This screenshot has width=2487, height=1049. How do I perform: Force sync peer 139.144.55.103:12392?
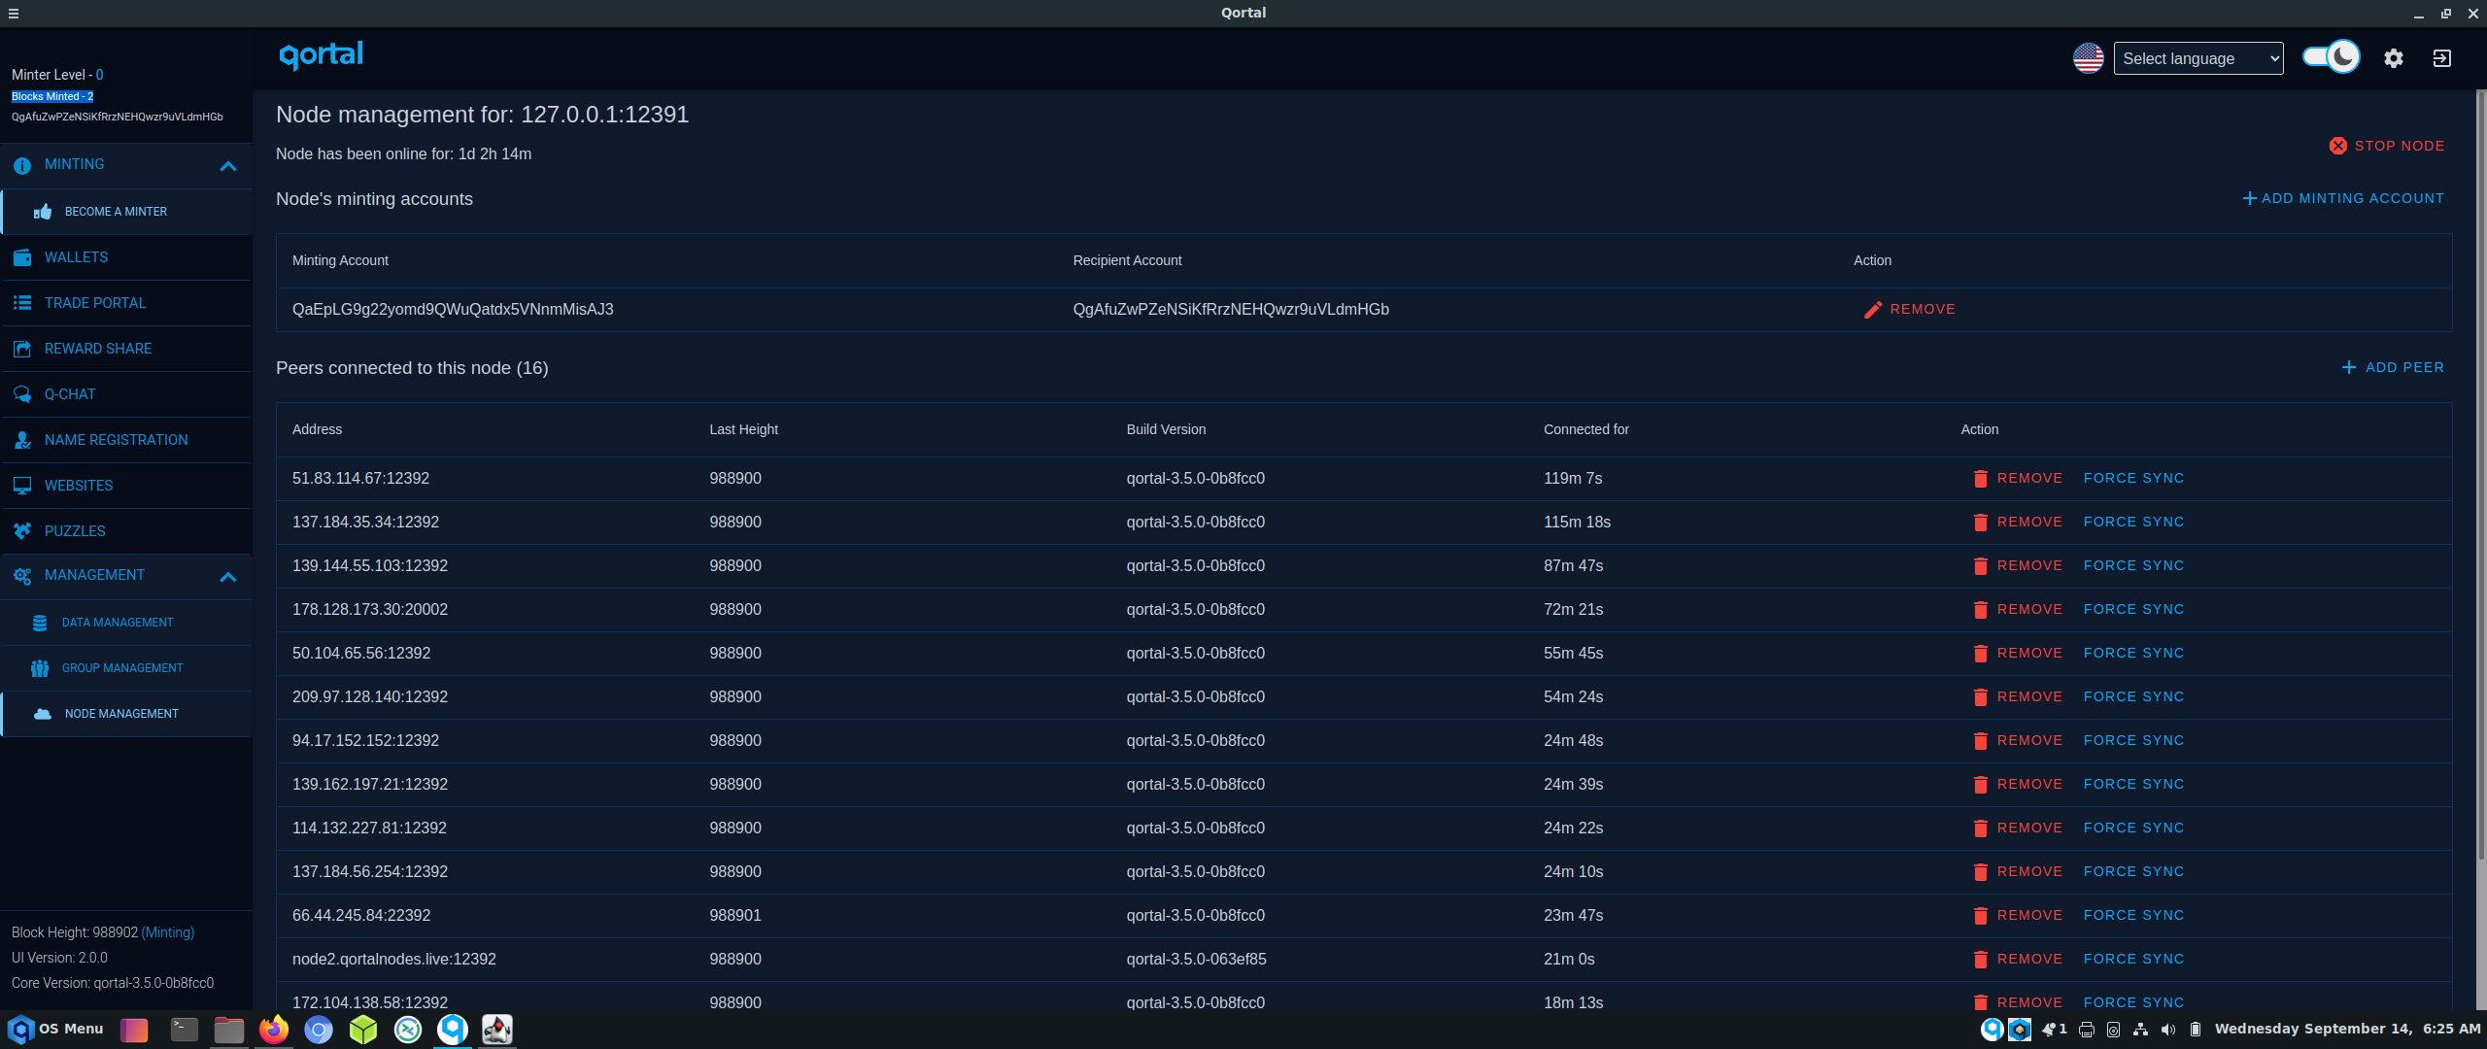[x=2133, y=566]
